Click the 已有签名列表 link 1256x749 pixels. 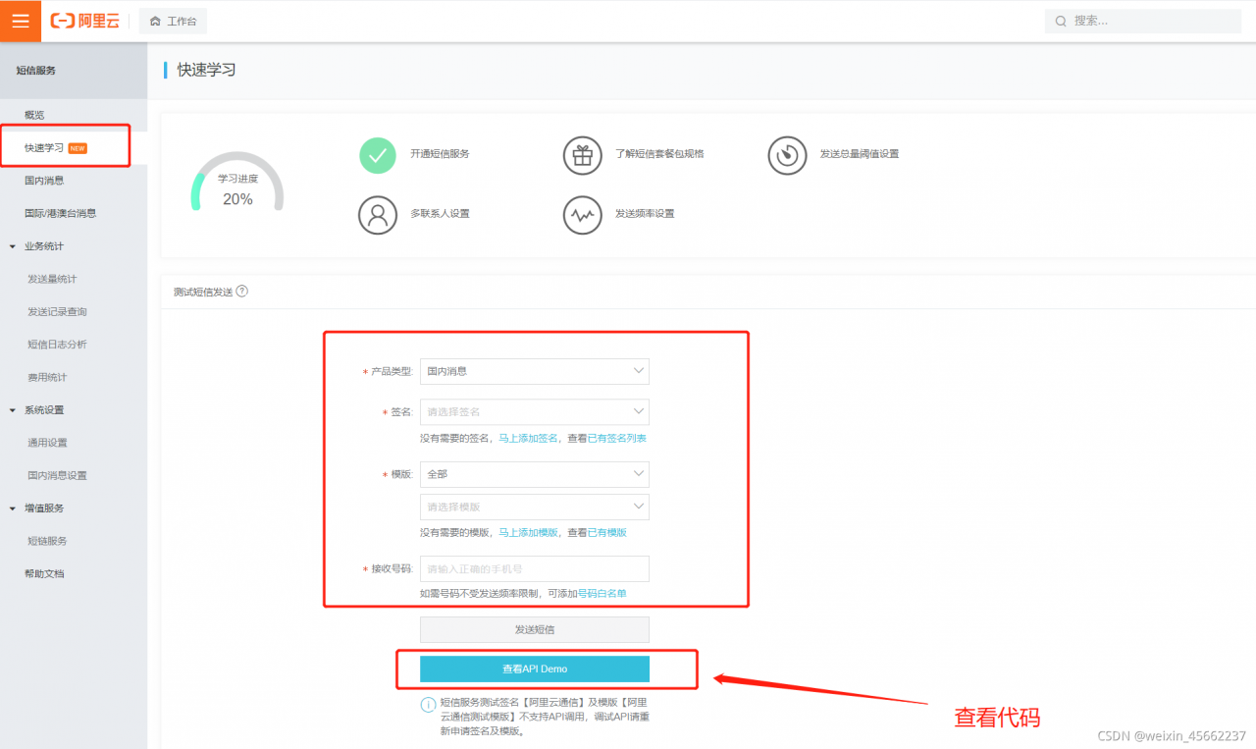pyautogui.click(x=616, y=438)
